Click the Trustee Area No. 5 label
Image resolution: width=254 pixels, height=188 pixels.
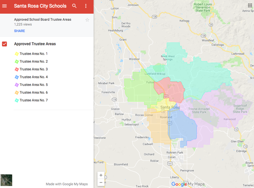pos(34,85)
